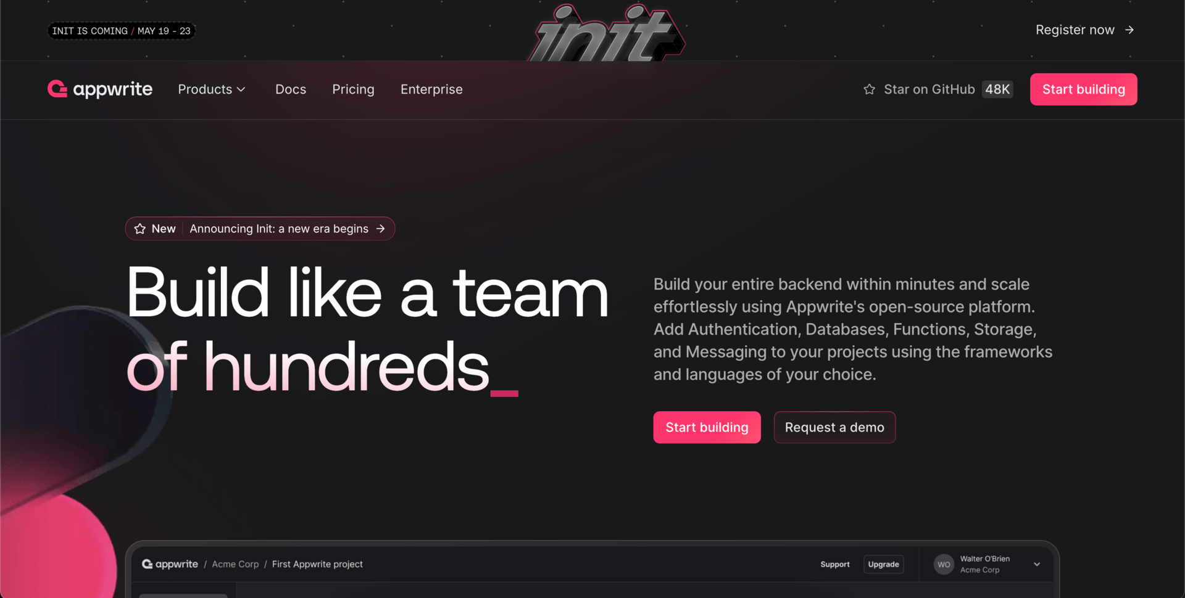The height and width of the screenshot is (598, 1185).
Task: Click Appwrite logo in console preview
Action: pyautogui.click(x=170, y=564)
